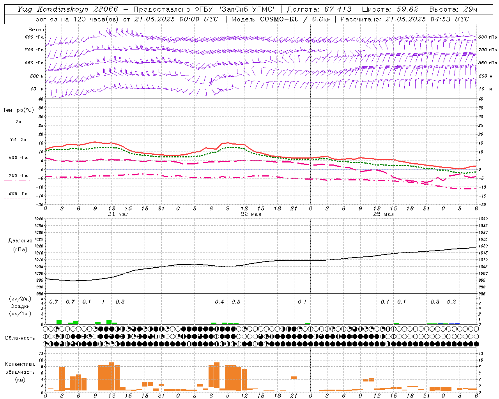Screen dimensions: 499x399
Task: Click the Осадки panel label
Action: point(20,306)
